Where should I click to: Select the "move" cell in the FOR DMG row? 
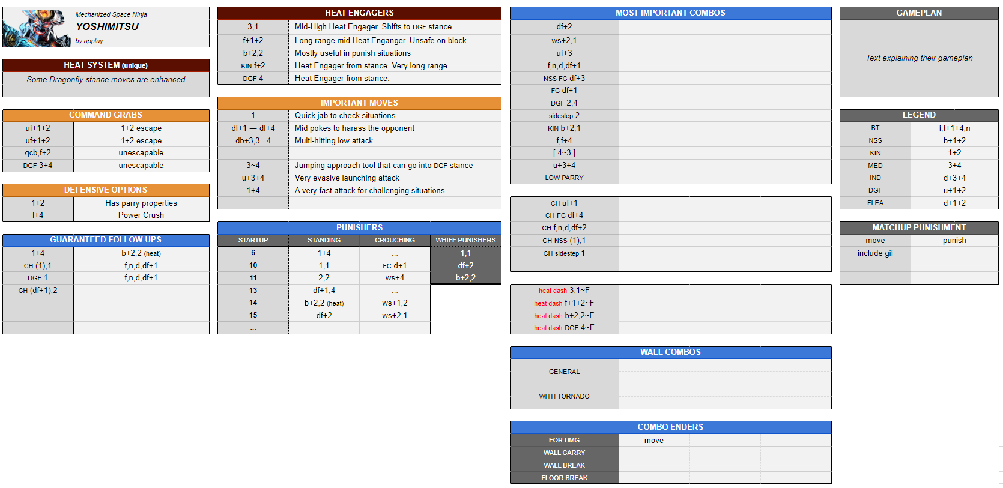pyautogui.click(x=653, y=441)
